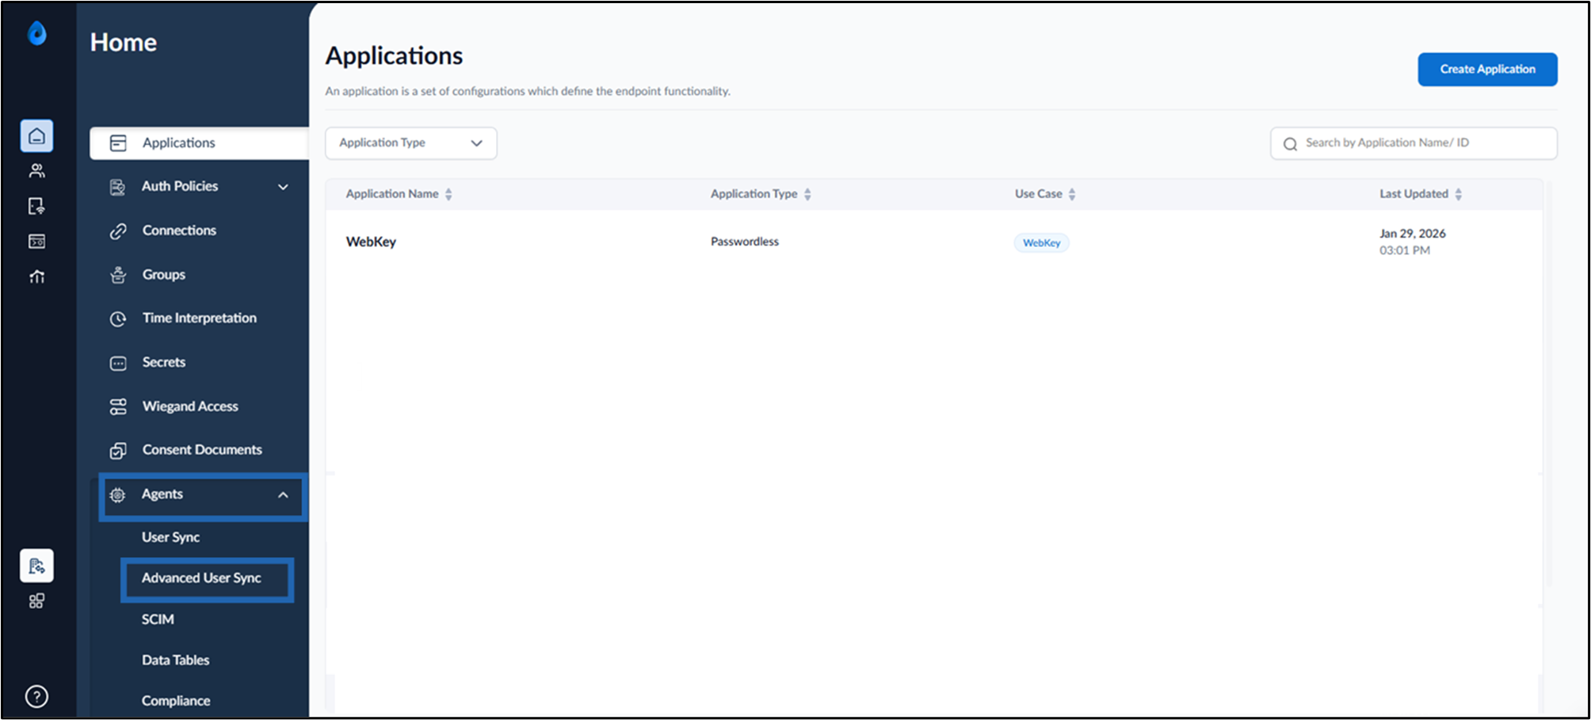The height and width of the screenshot is (720, 1591).
Task: Click the search magnifier icon
Action: (x=1290, y=144)
